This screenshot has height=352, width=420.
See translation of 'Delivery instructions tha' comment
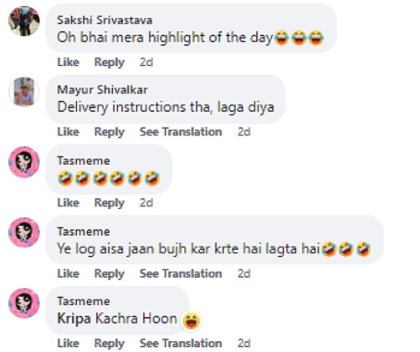point(181,132)
